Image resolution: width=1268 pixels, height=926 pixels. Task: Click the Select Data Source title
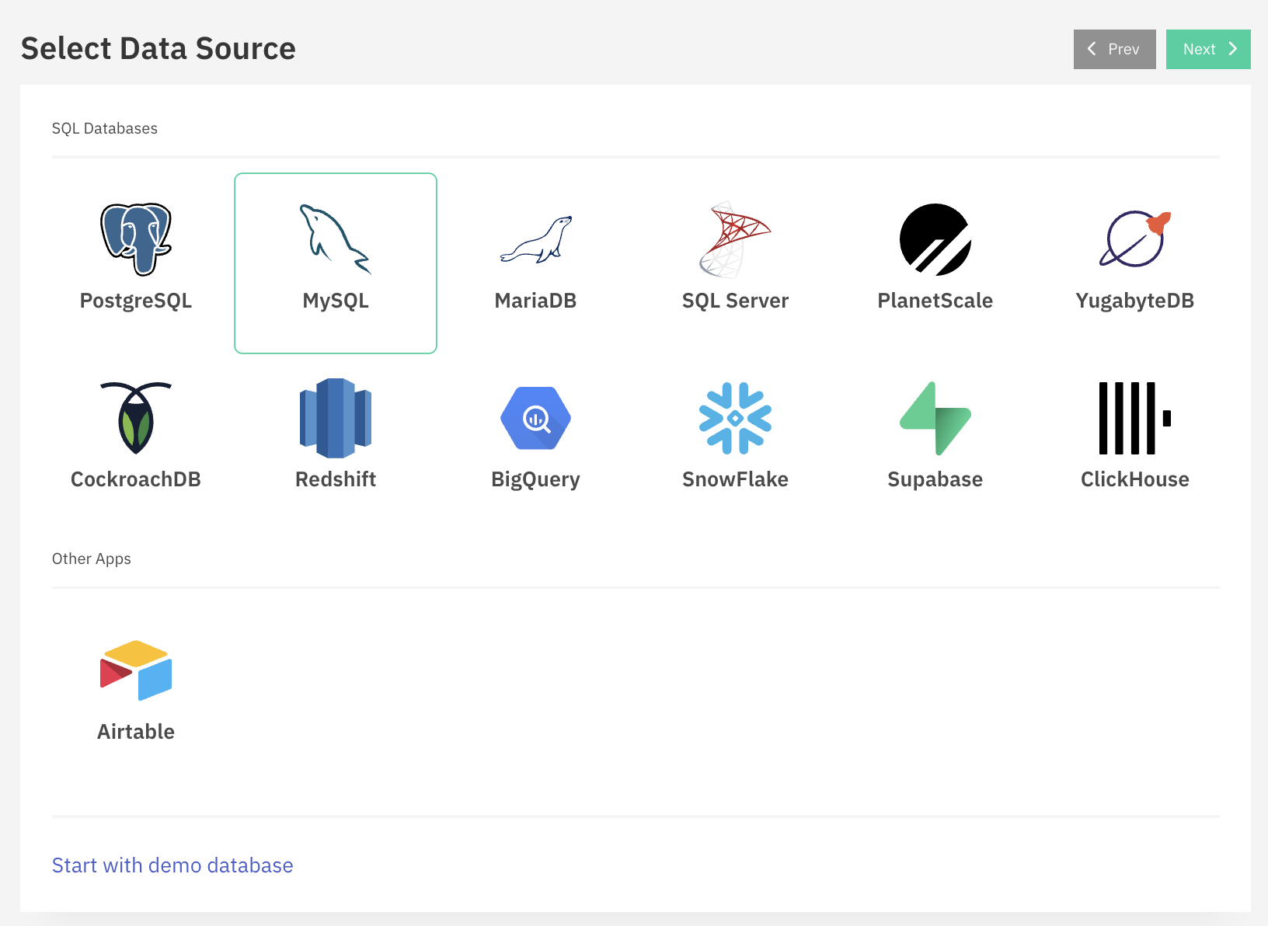(x=158, y=48)
